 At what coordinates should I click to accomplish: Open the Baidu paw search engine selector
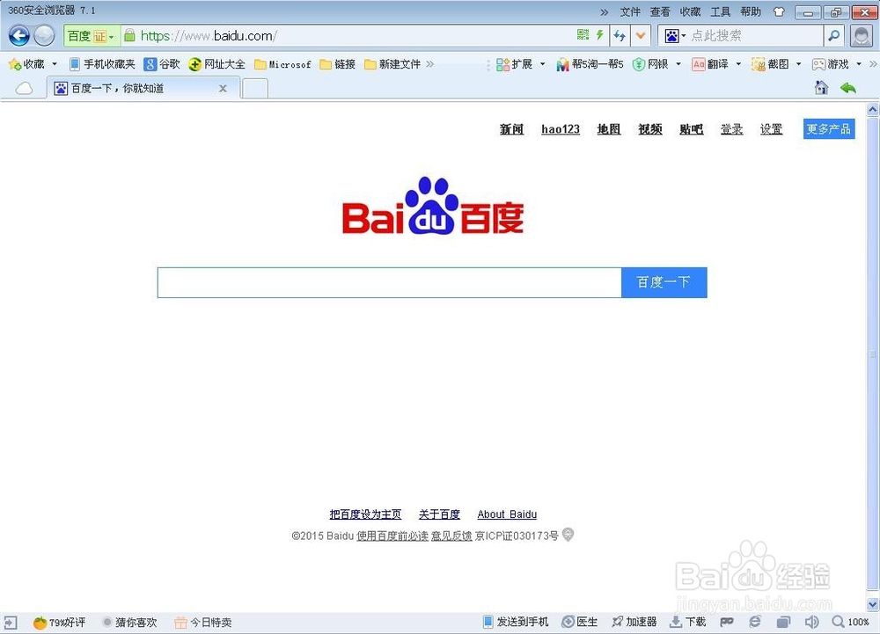tap(675, 36)
